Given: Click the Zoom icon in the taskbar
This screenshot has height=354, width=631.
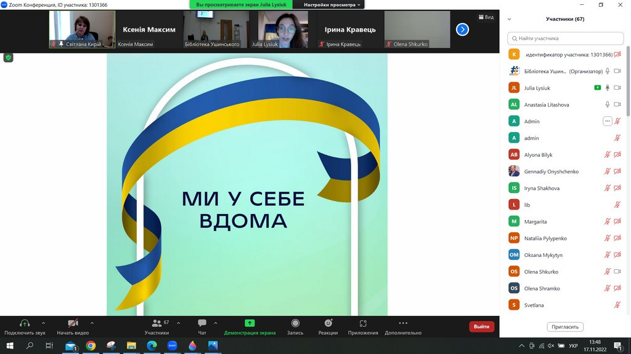Looking at the screenshot, I should (172, 345).
